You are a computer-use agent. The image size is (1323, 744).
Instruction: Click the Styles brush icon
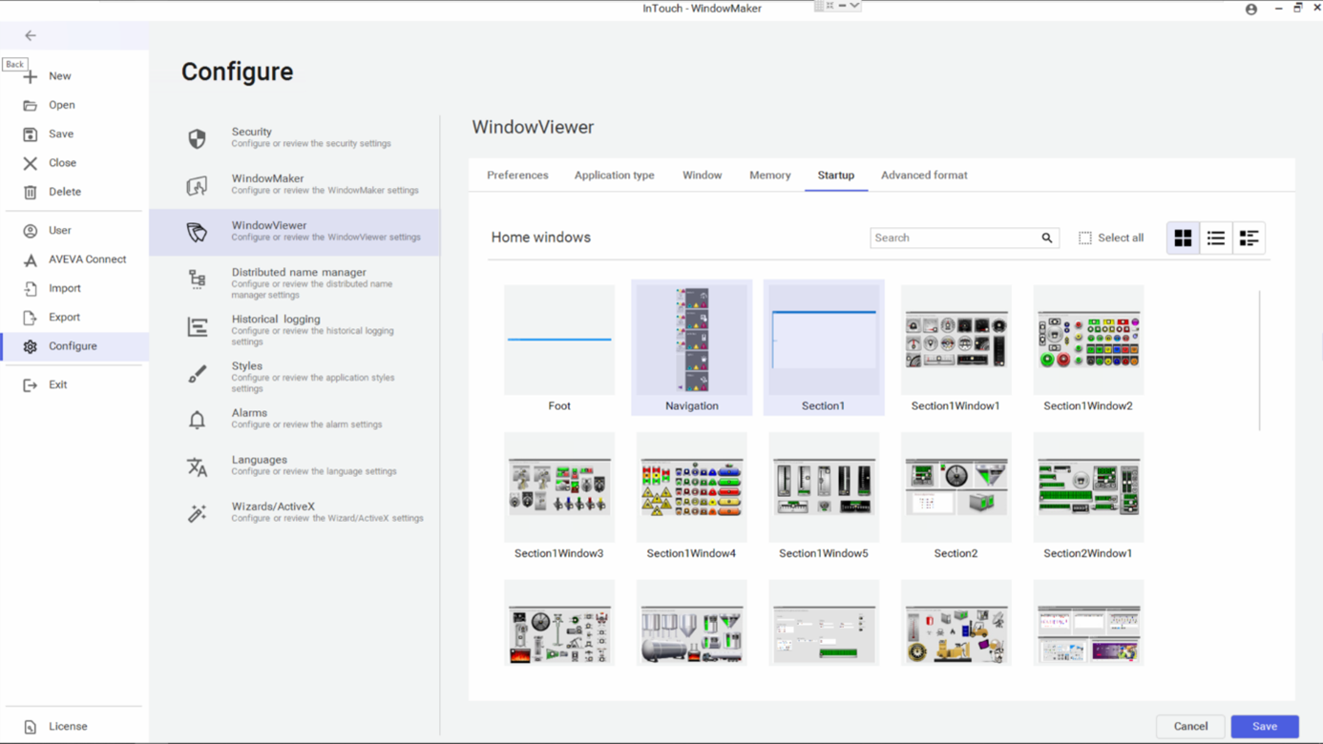pyautogui.click(x=198, y=374)
